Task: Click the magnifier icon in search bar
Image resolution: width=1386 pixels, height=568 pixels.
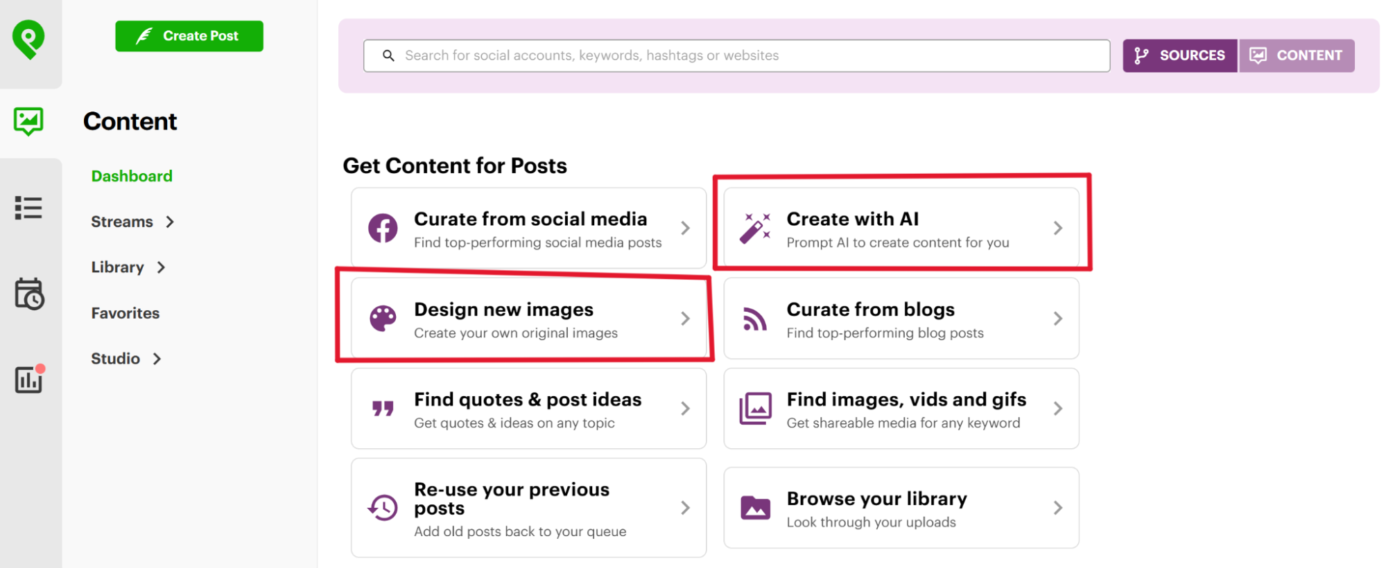Action: 388,55
